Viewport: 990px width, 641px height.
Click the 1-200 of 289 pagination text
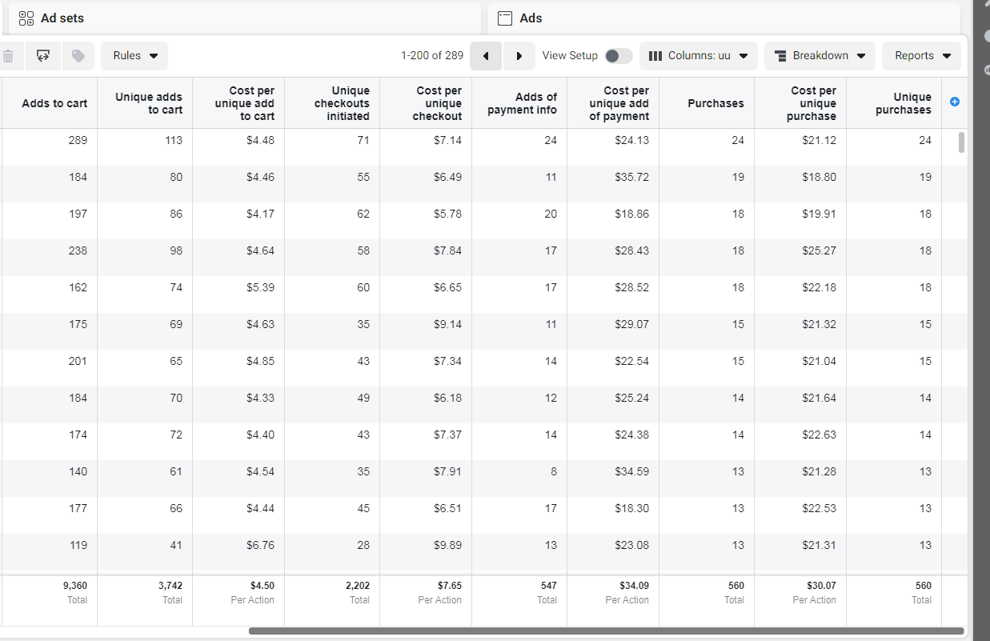click(x=432, y=56)
